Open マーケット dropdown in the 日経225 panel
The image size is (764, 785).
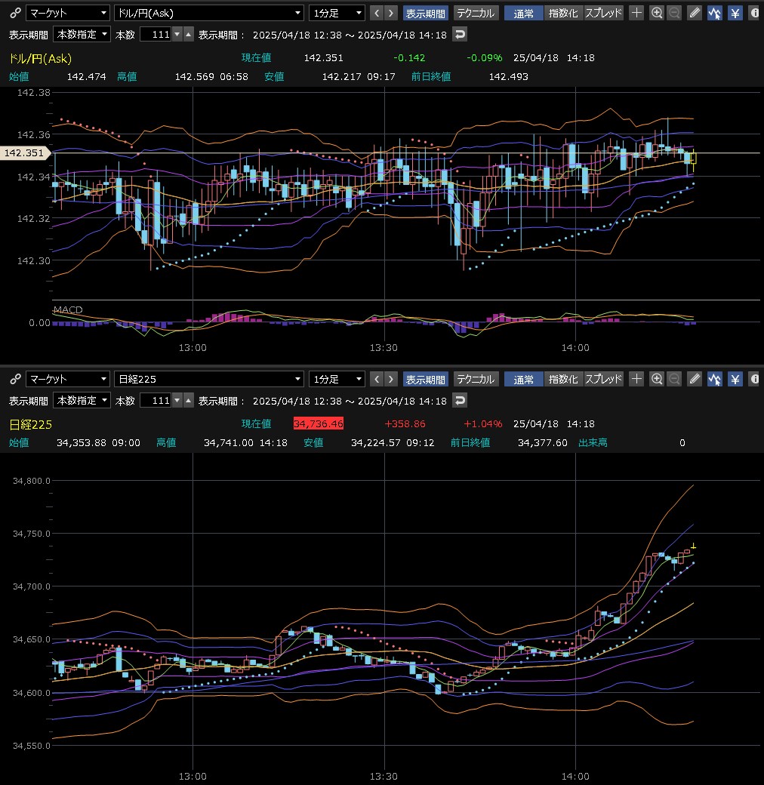(x=68, y=379)
